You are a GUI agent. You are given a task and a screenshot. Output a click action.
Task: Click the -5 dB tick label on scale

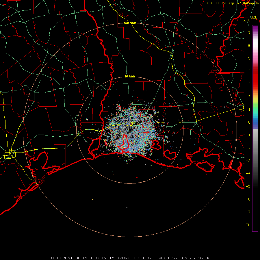coord(248,186)
